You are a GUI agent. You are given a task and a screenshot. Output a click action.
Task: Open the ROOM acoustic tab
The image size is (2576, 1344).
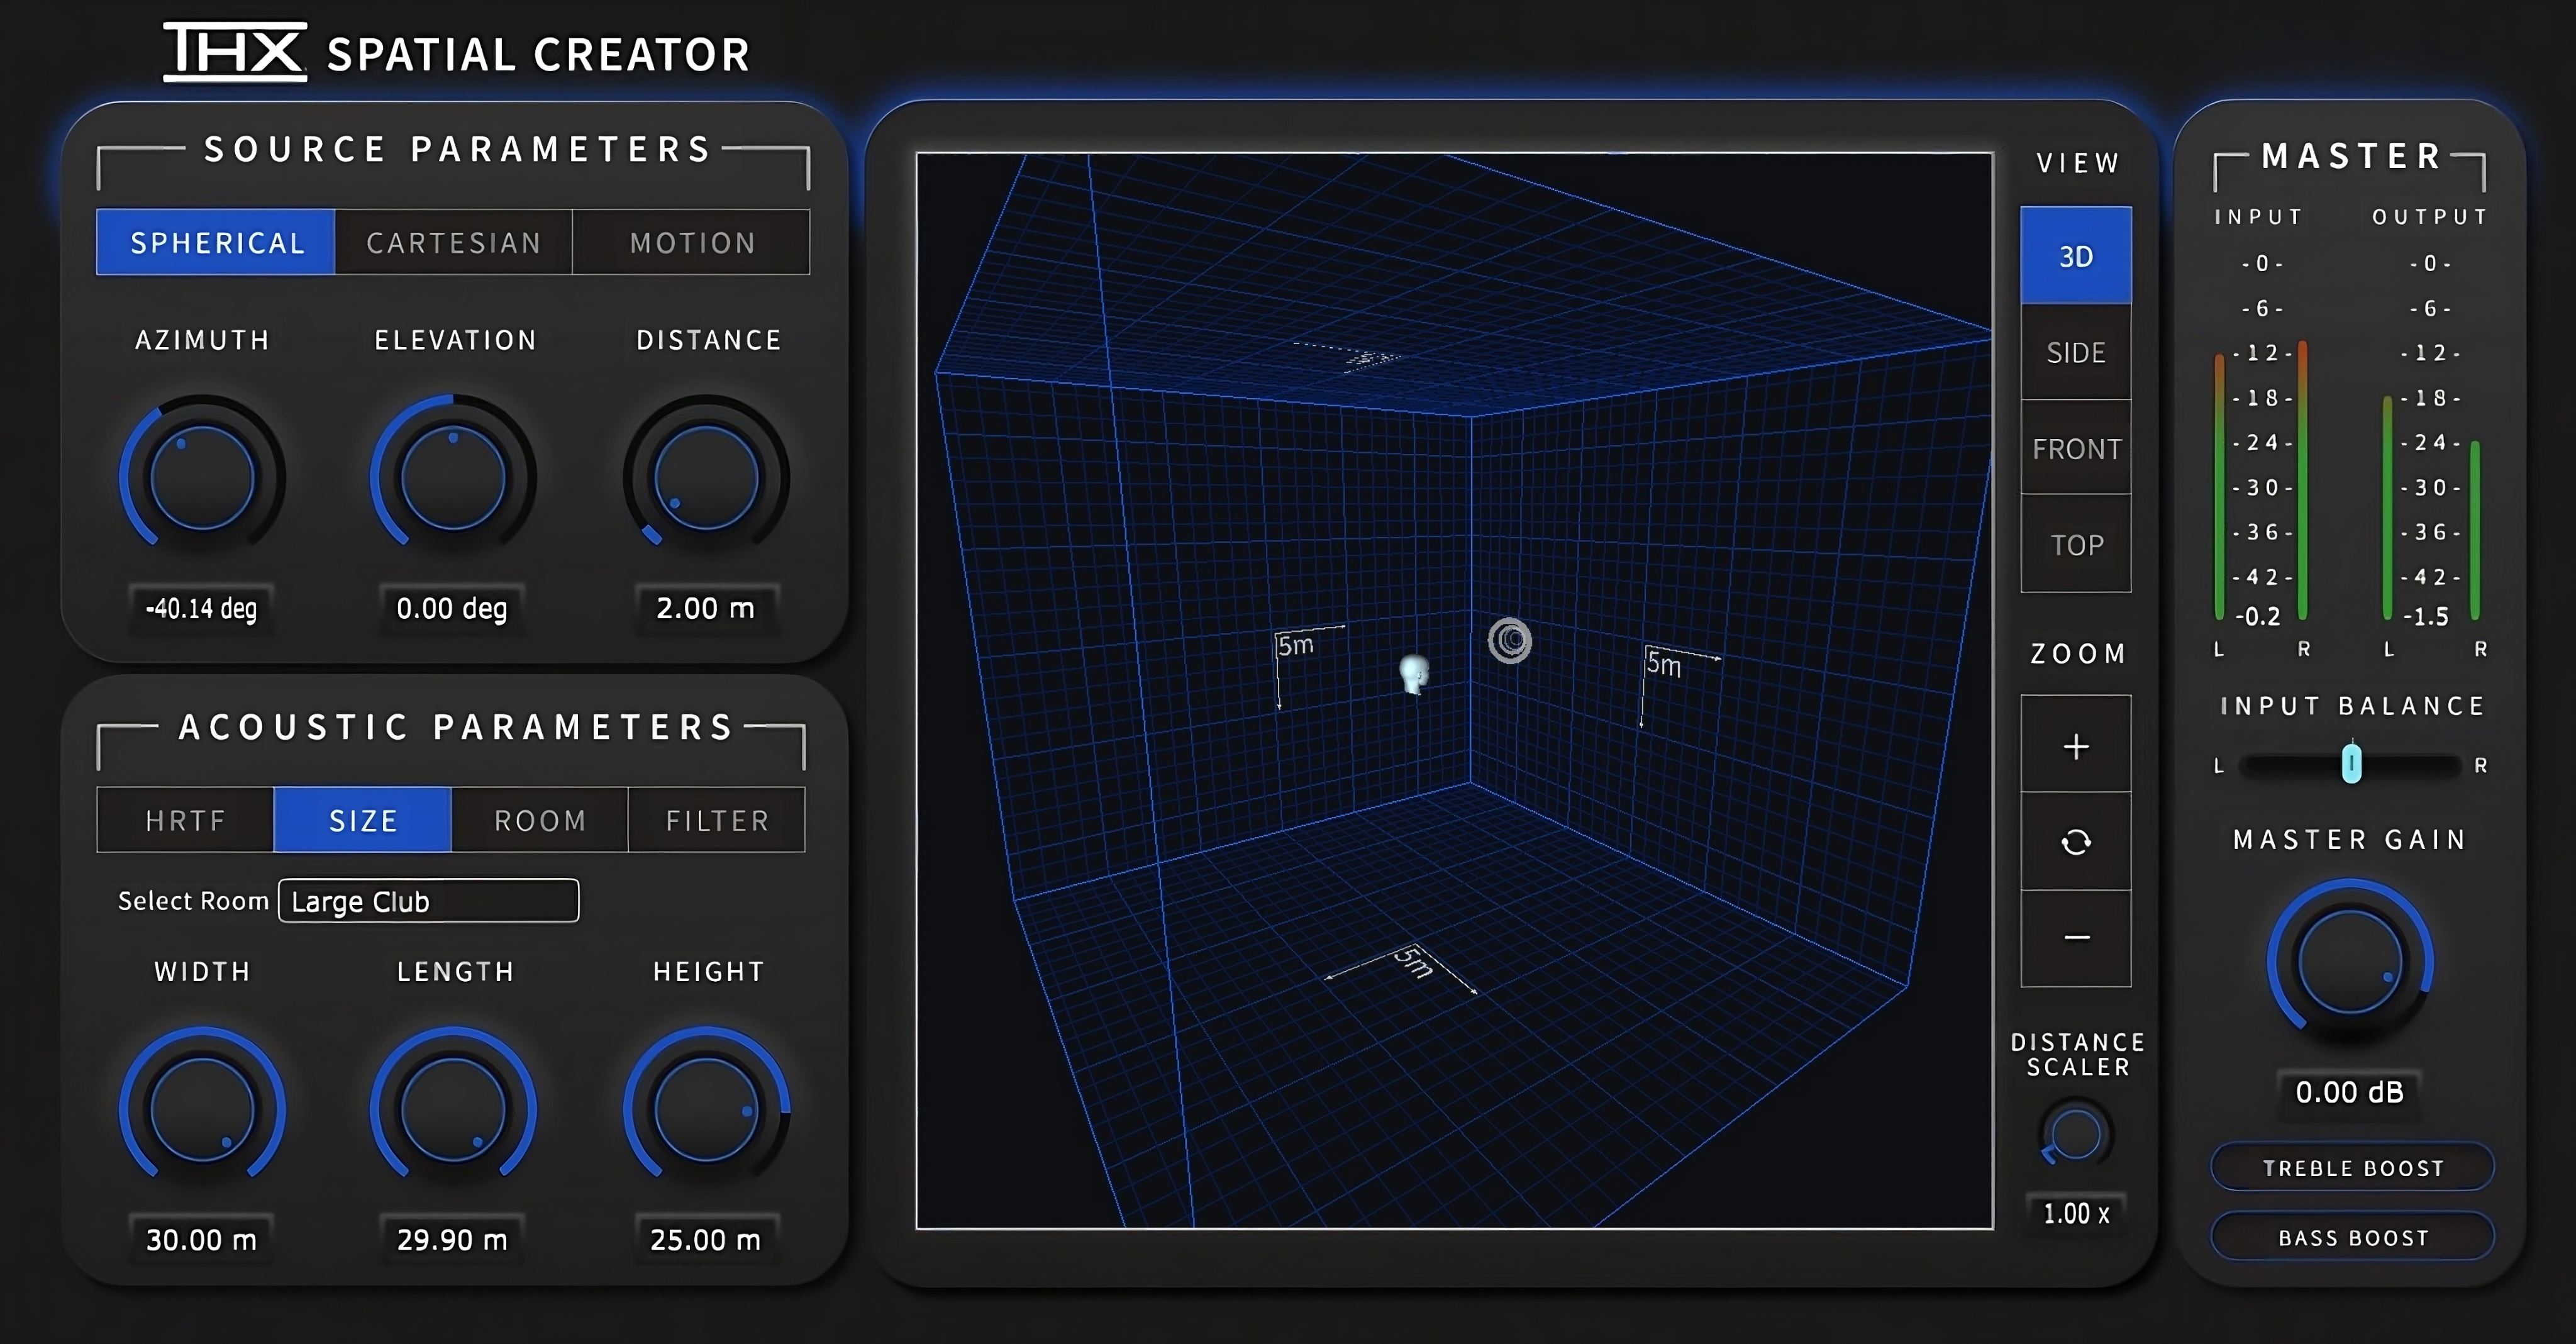pos(540,820)
